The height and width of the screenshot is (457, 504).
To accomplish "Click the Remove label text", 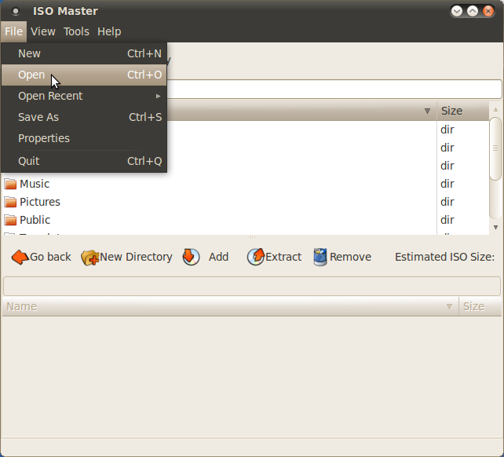I will (350, 257).
